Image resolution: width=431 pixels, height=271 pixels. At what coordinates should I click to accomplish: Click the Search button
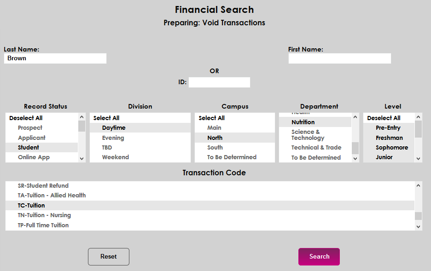[x=319, y=257]
